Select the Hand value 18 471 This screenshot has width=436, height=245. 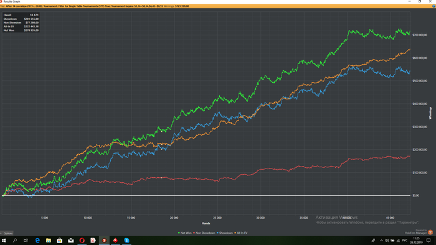click(34, 15)
